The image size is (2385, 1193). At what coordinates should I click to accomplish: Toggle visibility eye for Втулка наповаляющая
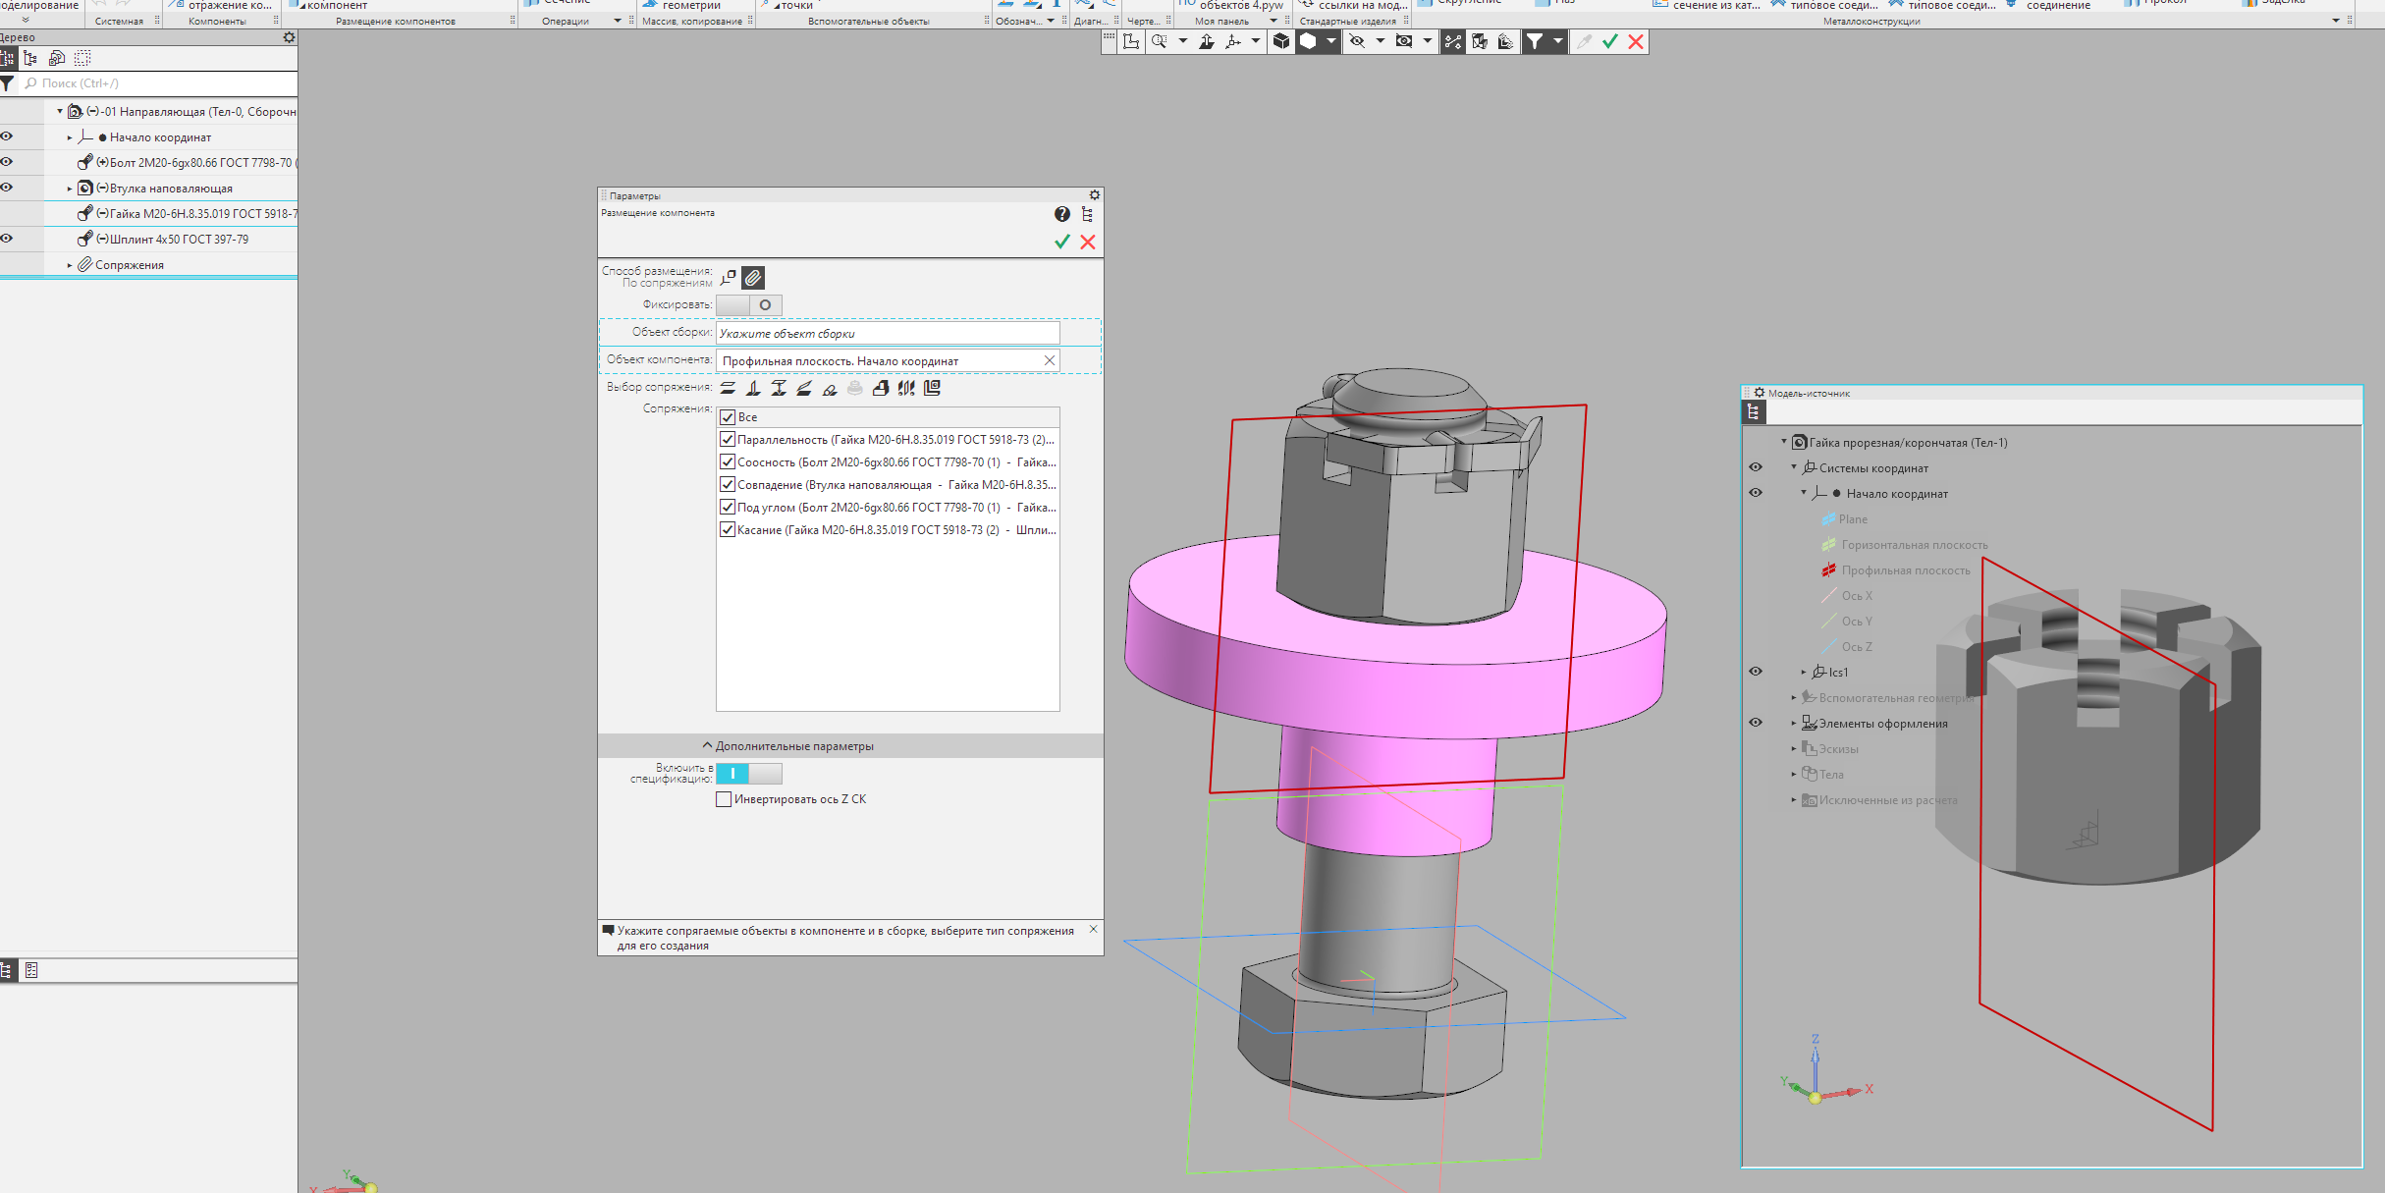click(7, 188)
